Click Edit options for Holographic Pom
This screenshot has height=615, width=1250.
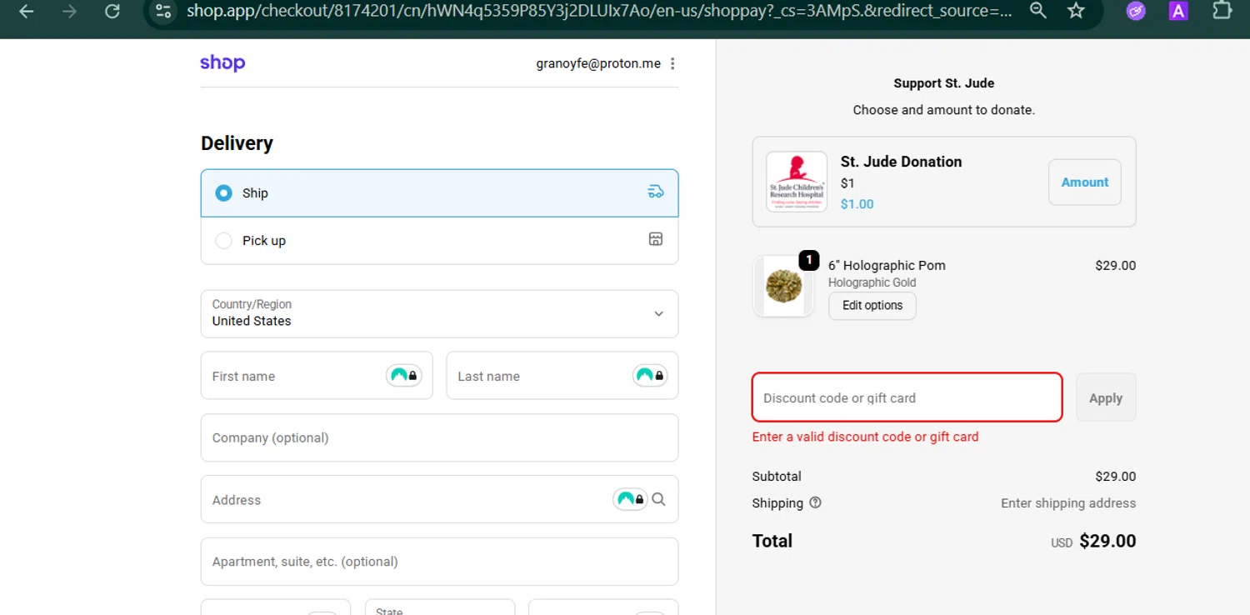click(872, 305)
